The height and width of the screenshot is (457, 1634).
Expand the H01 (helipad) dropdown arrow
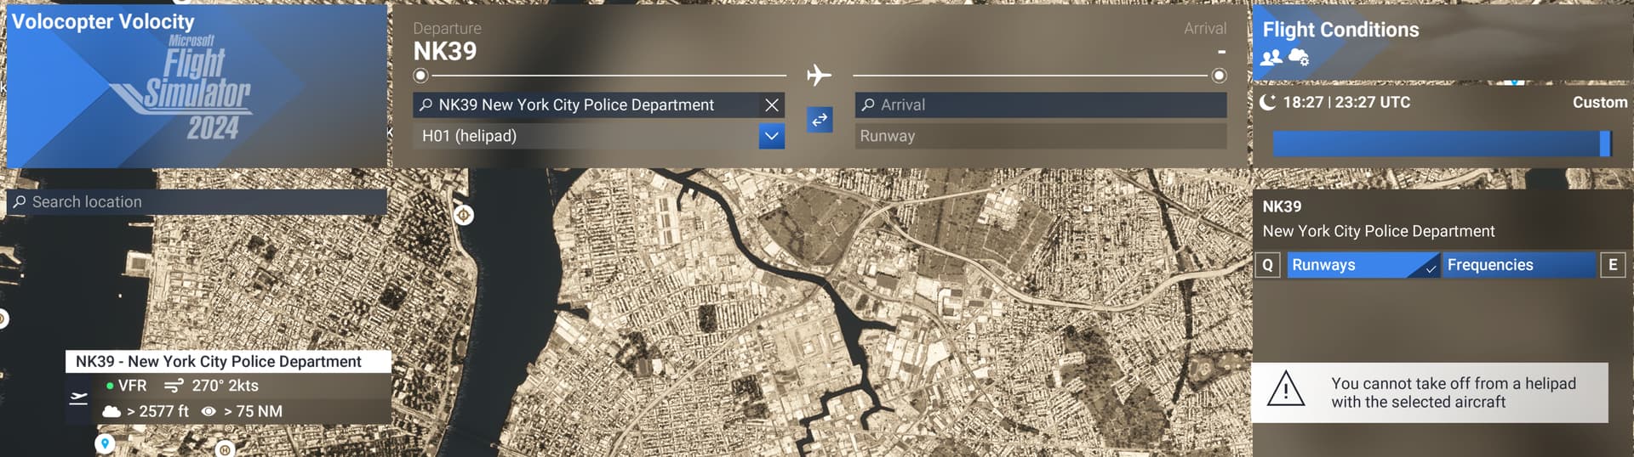[771, 136]
